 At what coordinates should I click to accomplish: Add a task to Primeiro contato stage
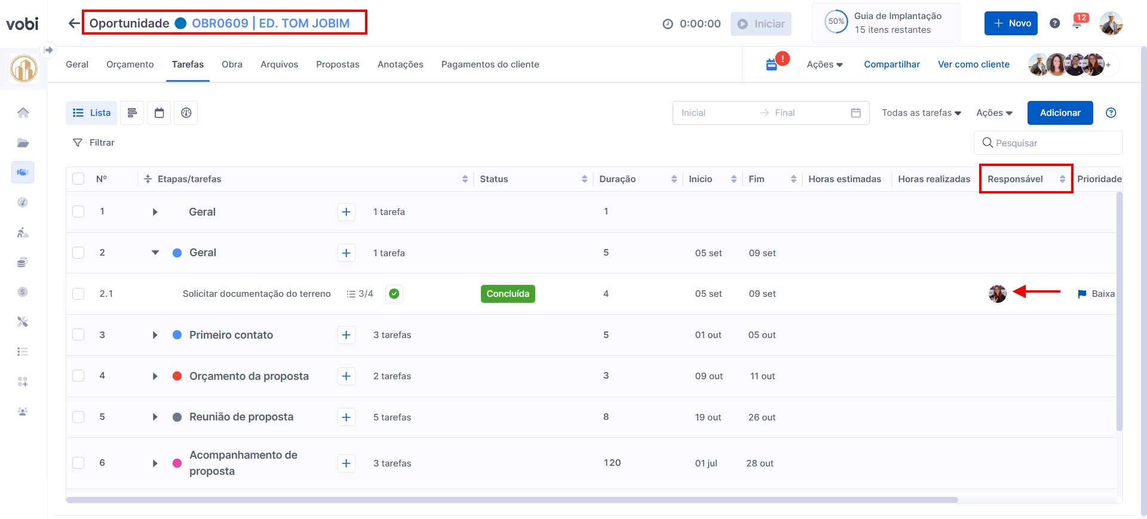[x=346, y=335]
